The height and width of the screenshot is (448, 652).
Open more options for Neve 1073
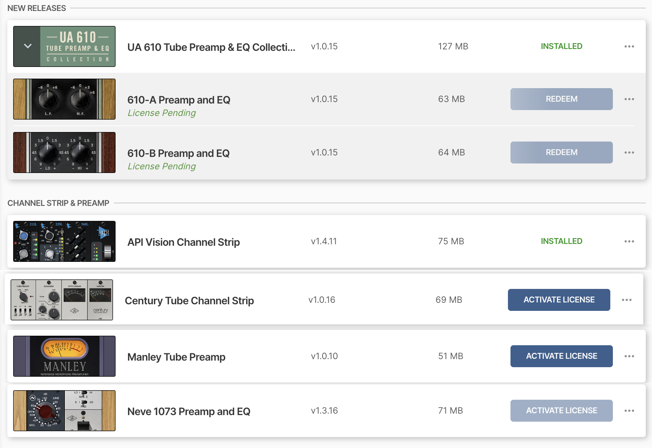(629, 411)
